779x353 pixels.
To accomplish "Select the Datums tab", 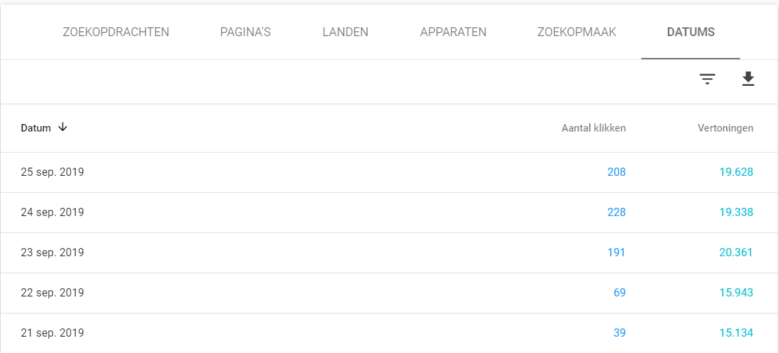I will click(x=691, y=32).
